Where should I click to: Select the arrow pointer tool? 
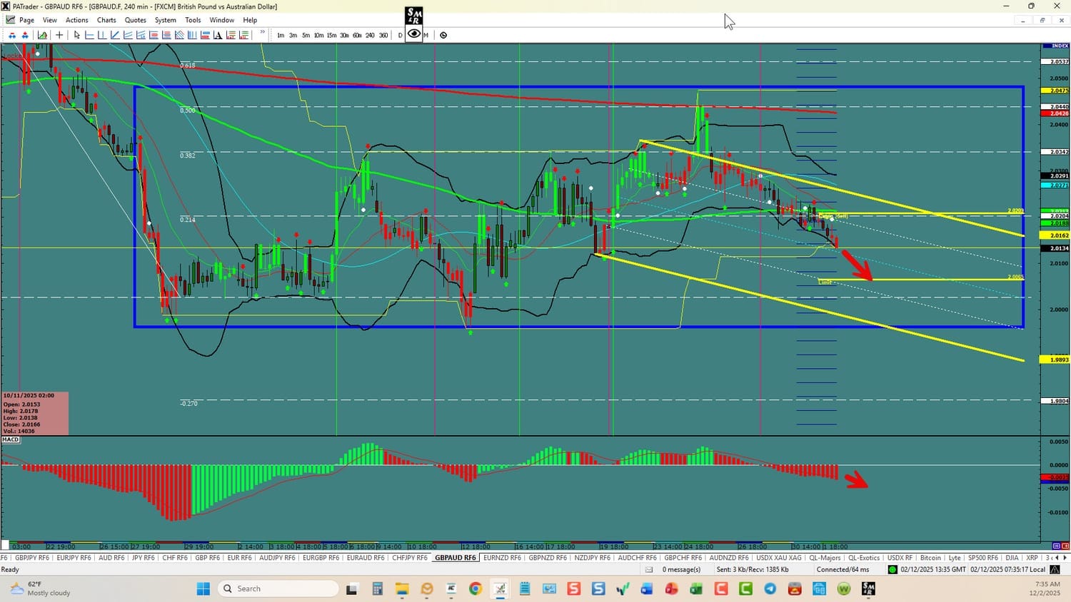[77, 35]
